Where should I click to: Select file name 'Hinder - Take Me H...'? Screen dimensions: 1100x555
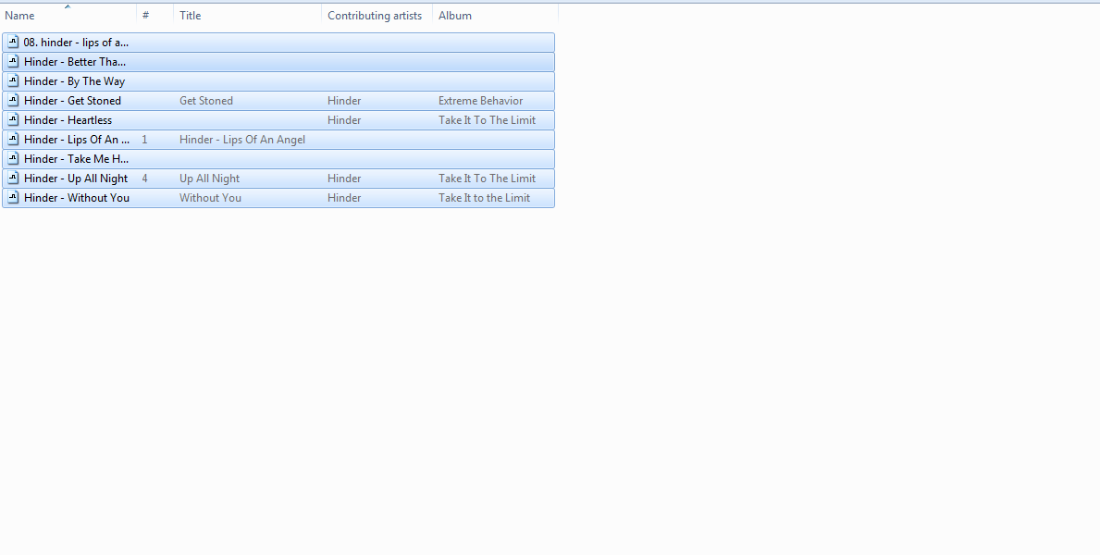tap(76, 158)
